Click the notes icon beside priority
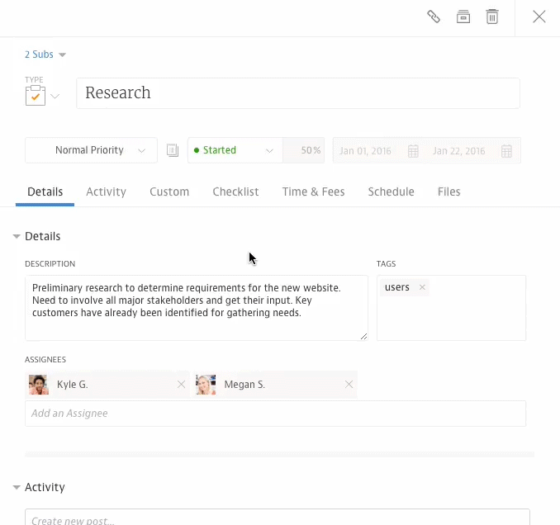This screenshot has height=525, width=560. pos(173,150)
